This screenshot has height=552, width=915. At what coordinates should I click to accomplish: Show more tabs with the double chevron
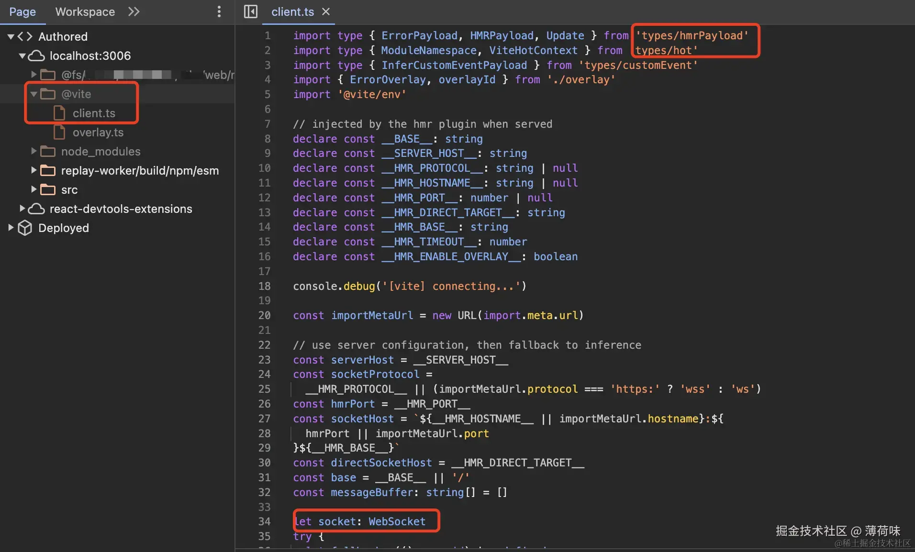pos(134,11)
